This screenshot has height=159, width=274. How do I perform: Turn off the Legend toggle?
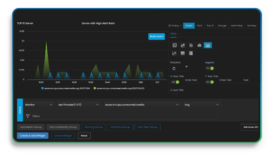point(209,68)
